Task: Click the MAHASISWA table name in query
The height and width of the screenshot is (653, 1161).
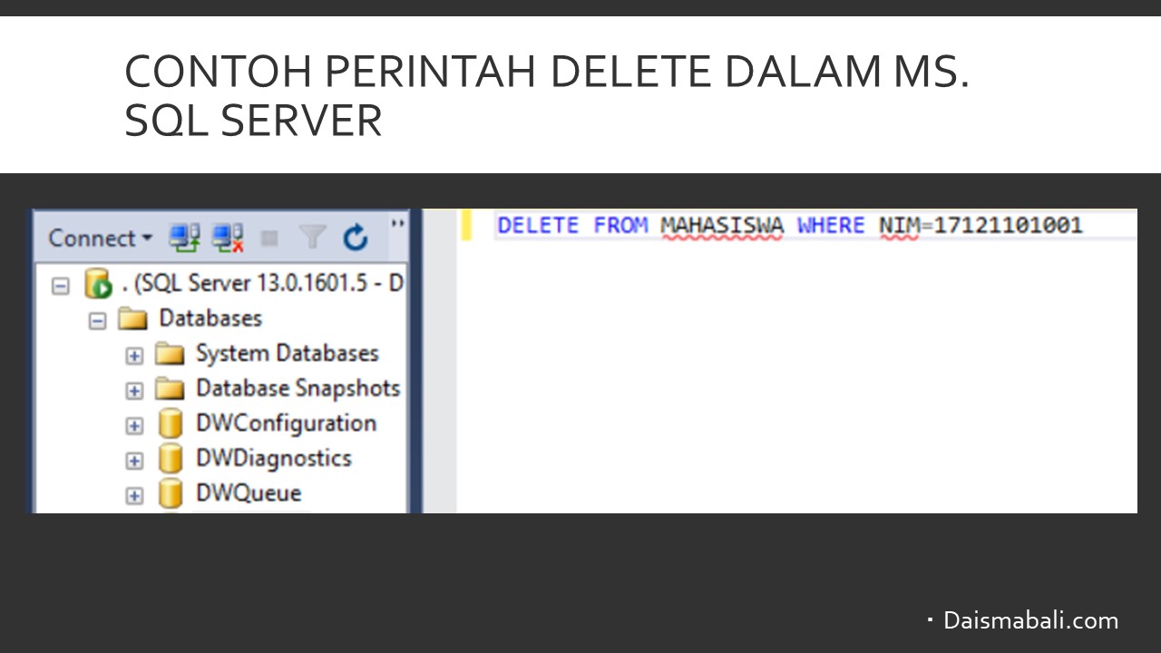Action: point(721,225)
